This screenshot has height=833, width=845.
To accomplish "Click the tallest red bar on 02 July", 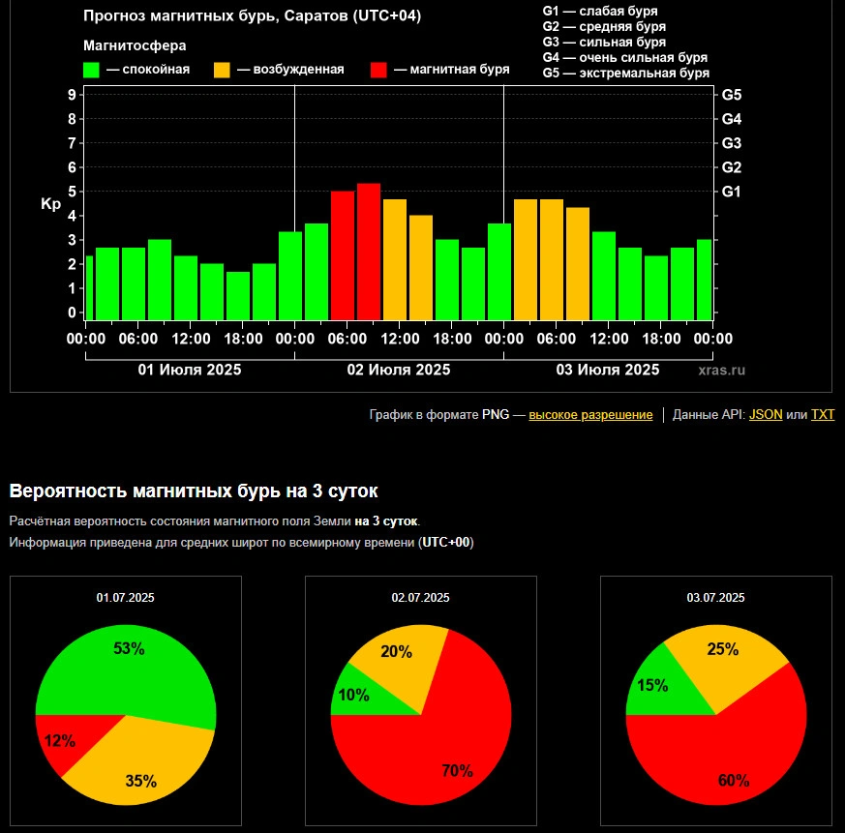I will click(368, 252).
